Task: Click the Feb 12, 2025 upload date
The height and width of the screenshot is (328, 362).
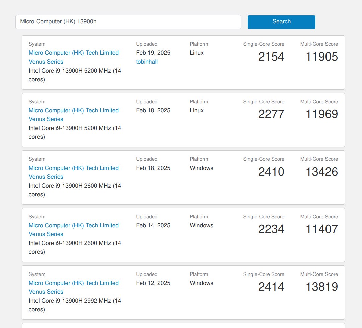Action: [x=153, y=283]
